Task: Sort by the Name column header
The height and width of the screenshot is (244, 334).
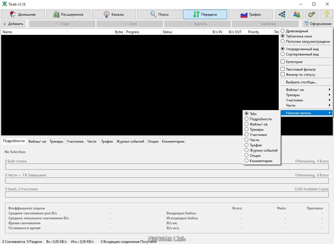Action: coord(34,32)
